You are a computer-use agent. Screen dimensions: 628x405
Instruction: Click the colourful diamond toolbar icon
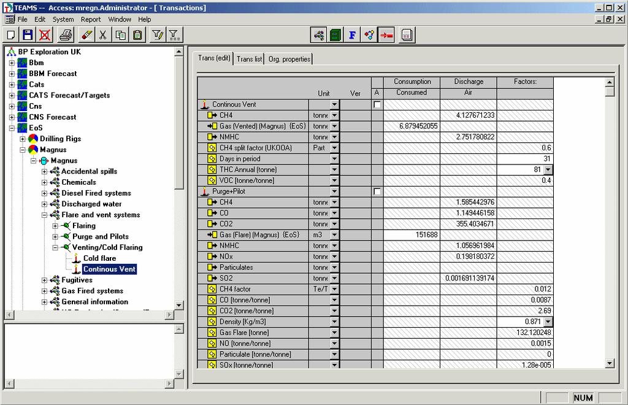369,35
